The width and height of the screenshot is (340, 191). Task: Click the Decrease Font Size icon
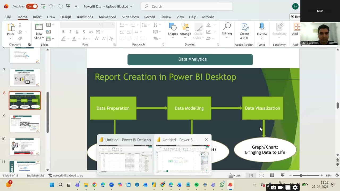point(104,38)
